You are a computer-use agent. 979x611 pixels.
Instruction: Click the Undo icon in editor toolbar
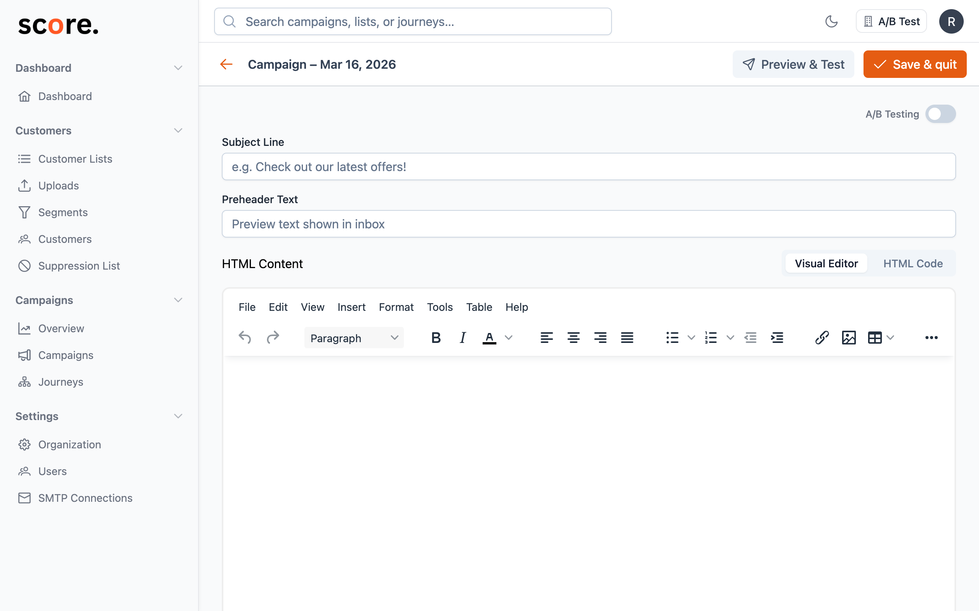(244, 338)
